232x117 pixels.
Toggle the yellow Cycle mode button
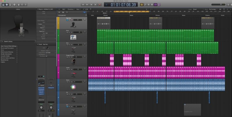(x=142, y=5)
